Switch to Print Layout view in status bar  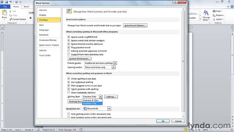[186, 130]
